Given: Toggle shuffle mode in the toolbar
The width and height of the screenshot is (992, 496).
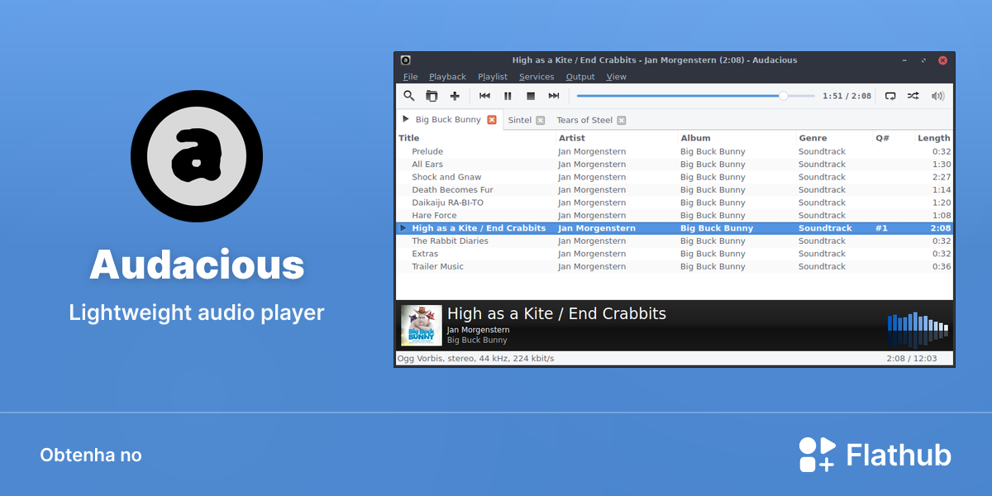Looking at the screenshot, I should point(913,96).
